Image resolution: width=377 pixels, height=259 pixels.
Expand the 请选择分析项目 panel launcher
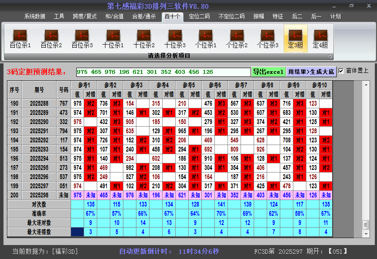click(x=330, y=56)
